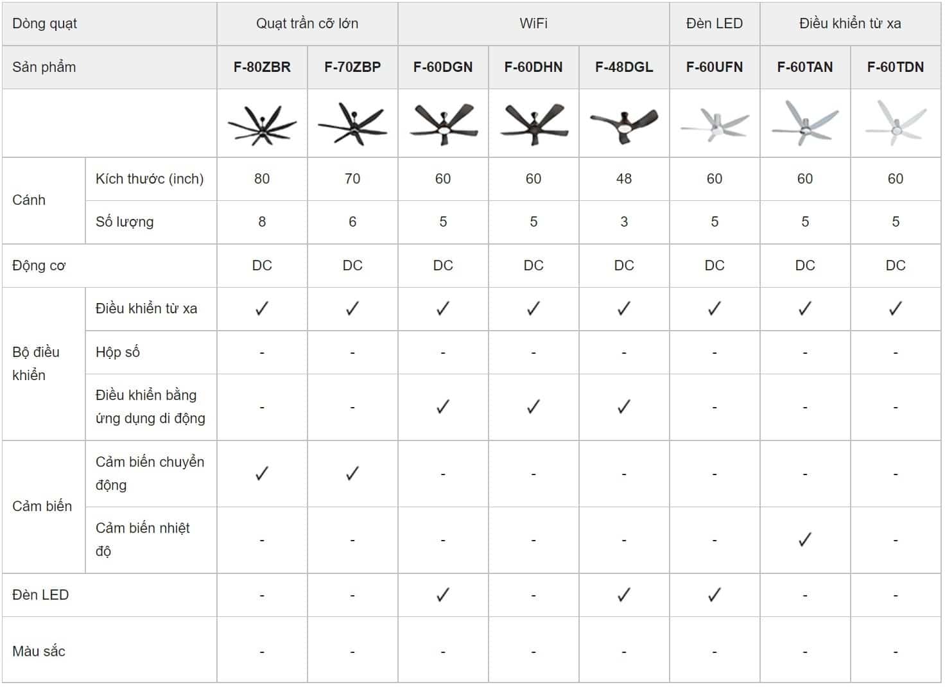This screenshot has width=945, height=687.
Task: Click the F-60TAN grey fan image
Action: coord(805,123)
